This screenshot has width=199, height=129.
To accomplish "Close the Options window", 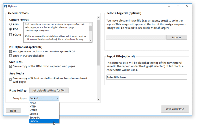I will (187, 6).
